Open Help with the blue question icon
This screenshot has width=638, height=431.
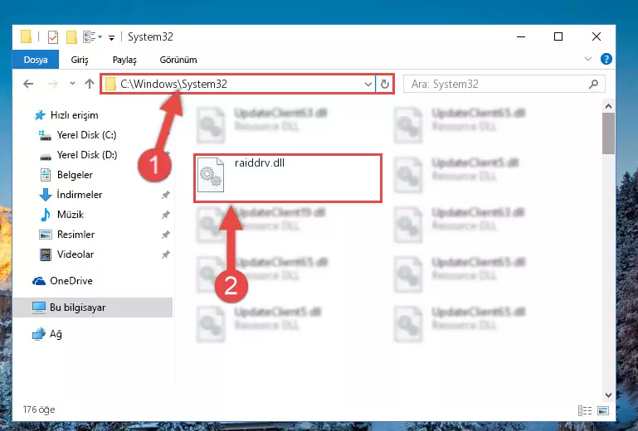(606, 59)
